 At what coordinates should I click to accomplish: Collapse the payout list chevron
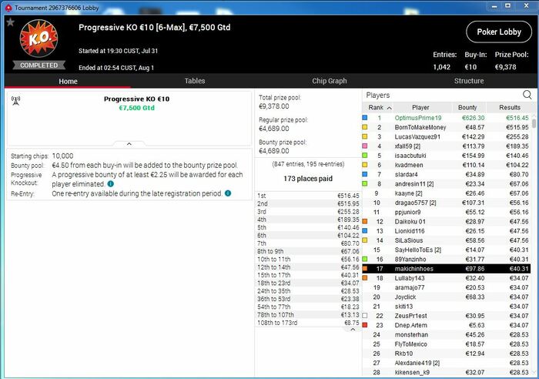pos(353,330)
